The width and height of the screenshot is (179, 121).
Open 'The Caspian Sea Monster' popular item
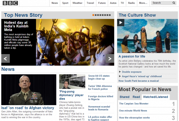click(x=134, y=104)
